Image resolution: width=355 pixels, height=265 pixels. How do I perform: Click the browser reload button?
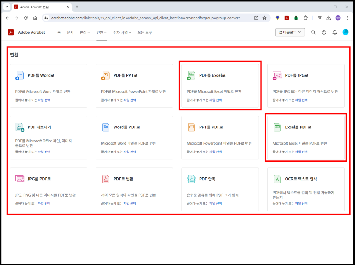(x=26, y=18)
